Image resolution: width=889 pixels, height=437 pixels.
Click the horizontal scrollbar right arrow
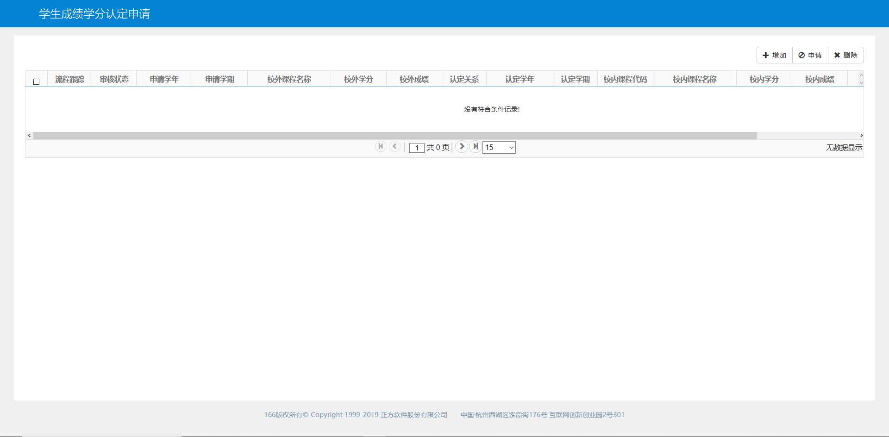point(861,135)
